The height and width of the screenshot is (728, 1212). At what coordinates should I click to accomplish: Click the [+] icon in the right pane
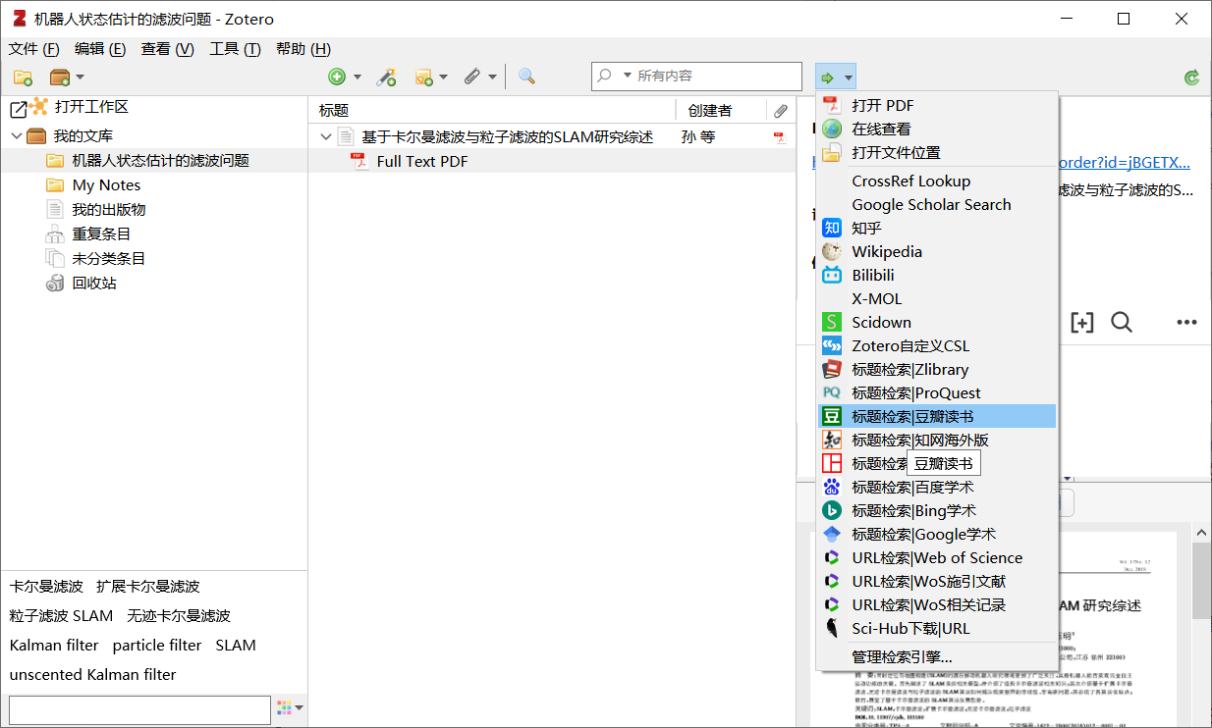click(x=1081, y=322)
